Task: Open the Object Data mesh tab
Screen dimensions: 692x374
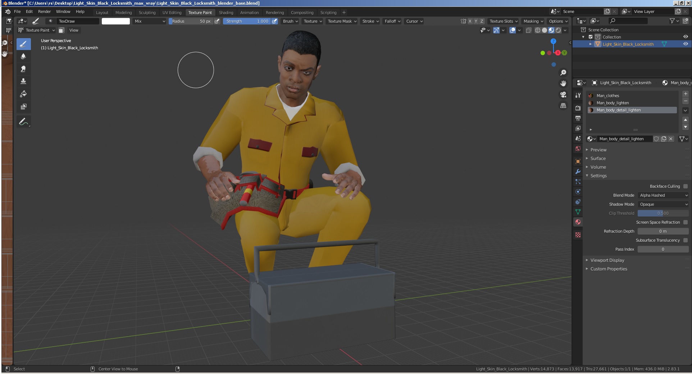Action: coord(578,212)
